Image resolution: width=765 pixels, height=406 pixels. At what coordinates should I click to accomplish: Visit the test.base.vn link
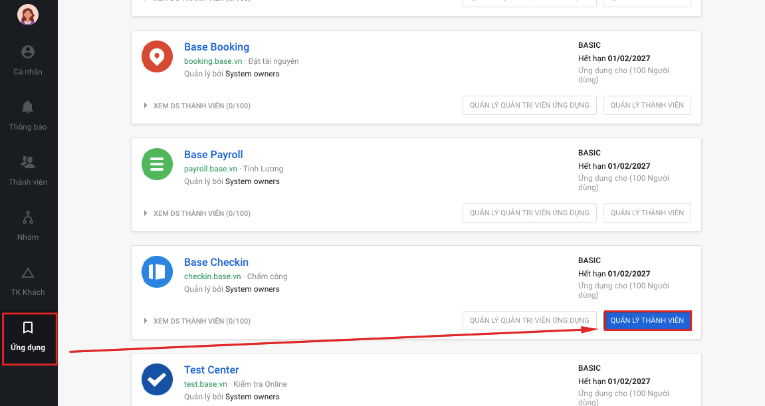(205, 384)
